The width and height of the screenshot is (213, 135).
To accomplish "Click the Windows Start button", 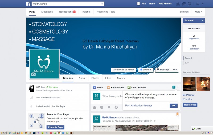I will [x=3, y=133].
